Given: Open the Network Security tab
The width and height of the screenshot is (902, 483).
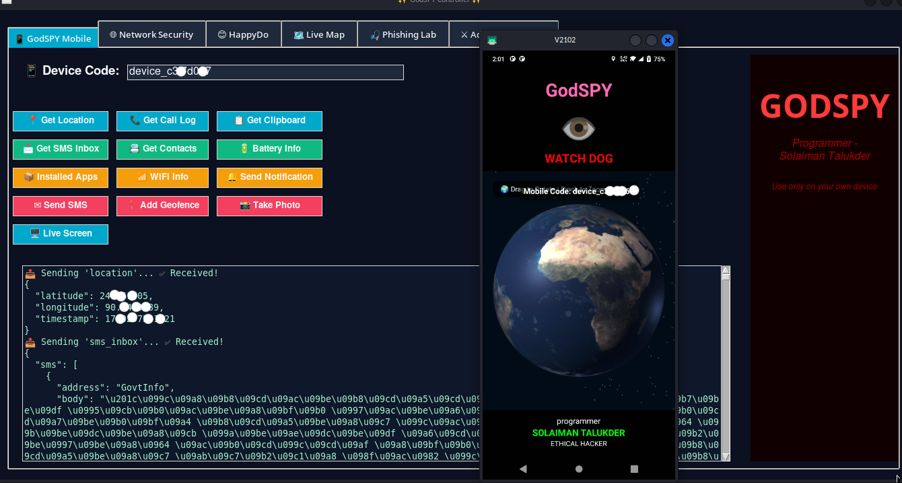Looking at the screenshot, I should click(151, 34).
